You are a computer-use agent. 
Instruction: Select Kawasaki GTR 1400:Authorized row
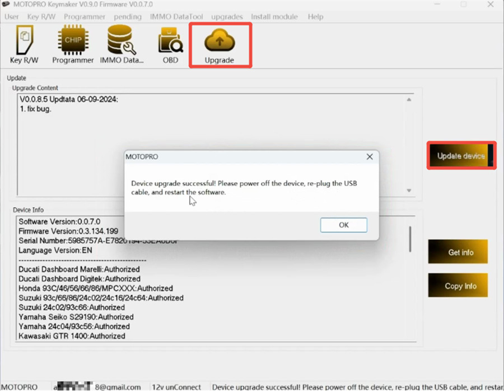point(72,336)
